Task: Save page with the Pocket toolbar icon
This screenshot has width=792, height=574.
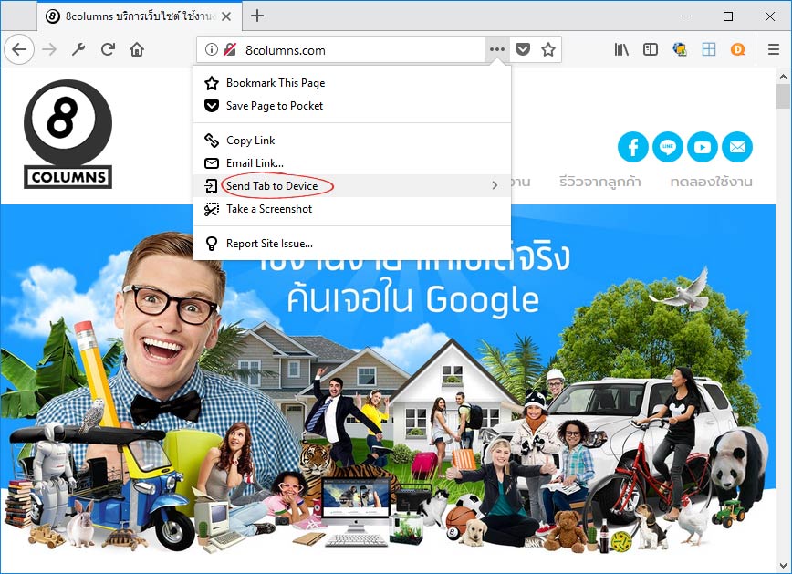Action: point(521,50)
